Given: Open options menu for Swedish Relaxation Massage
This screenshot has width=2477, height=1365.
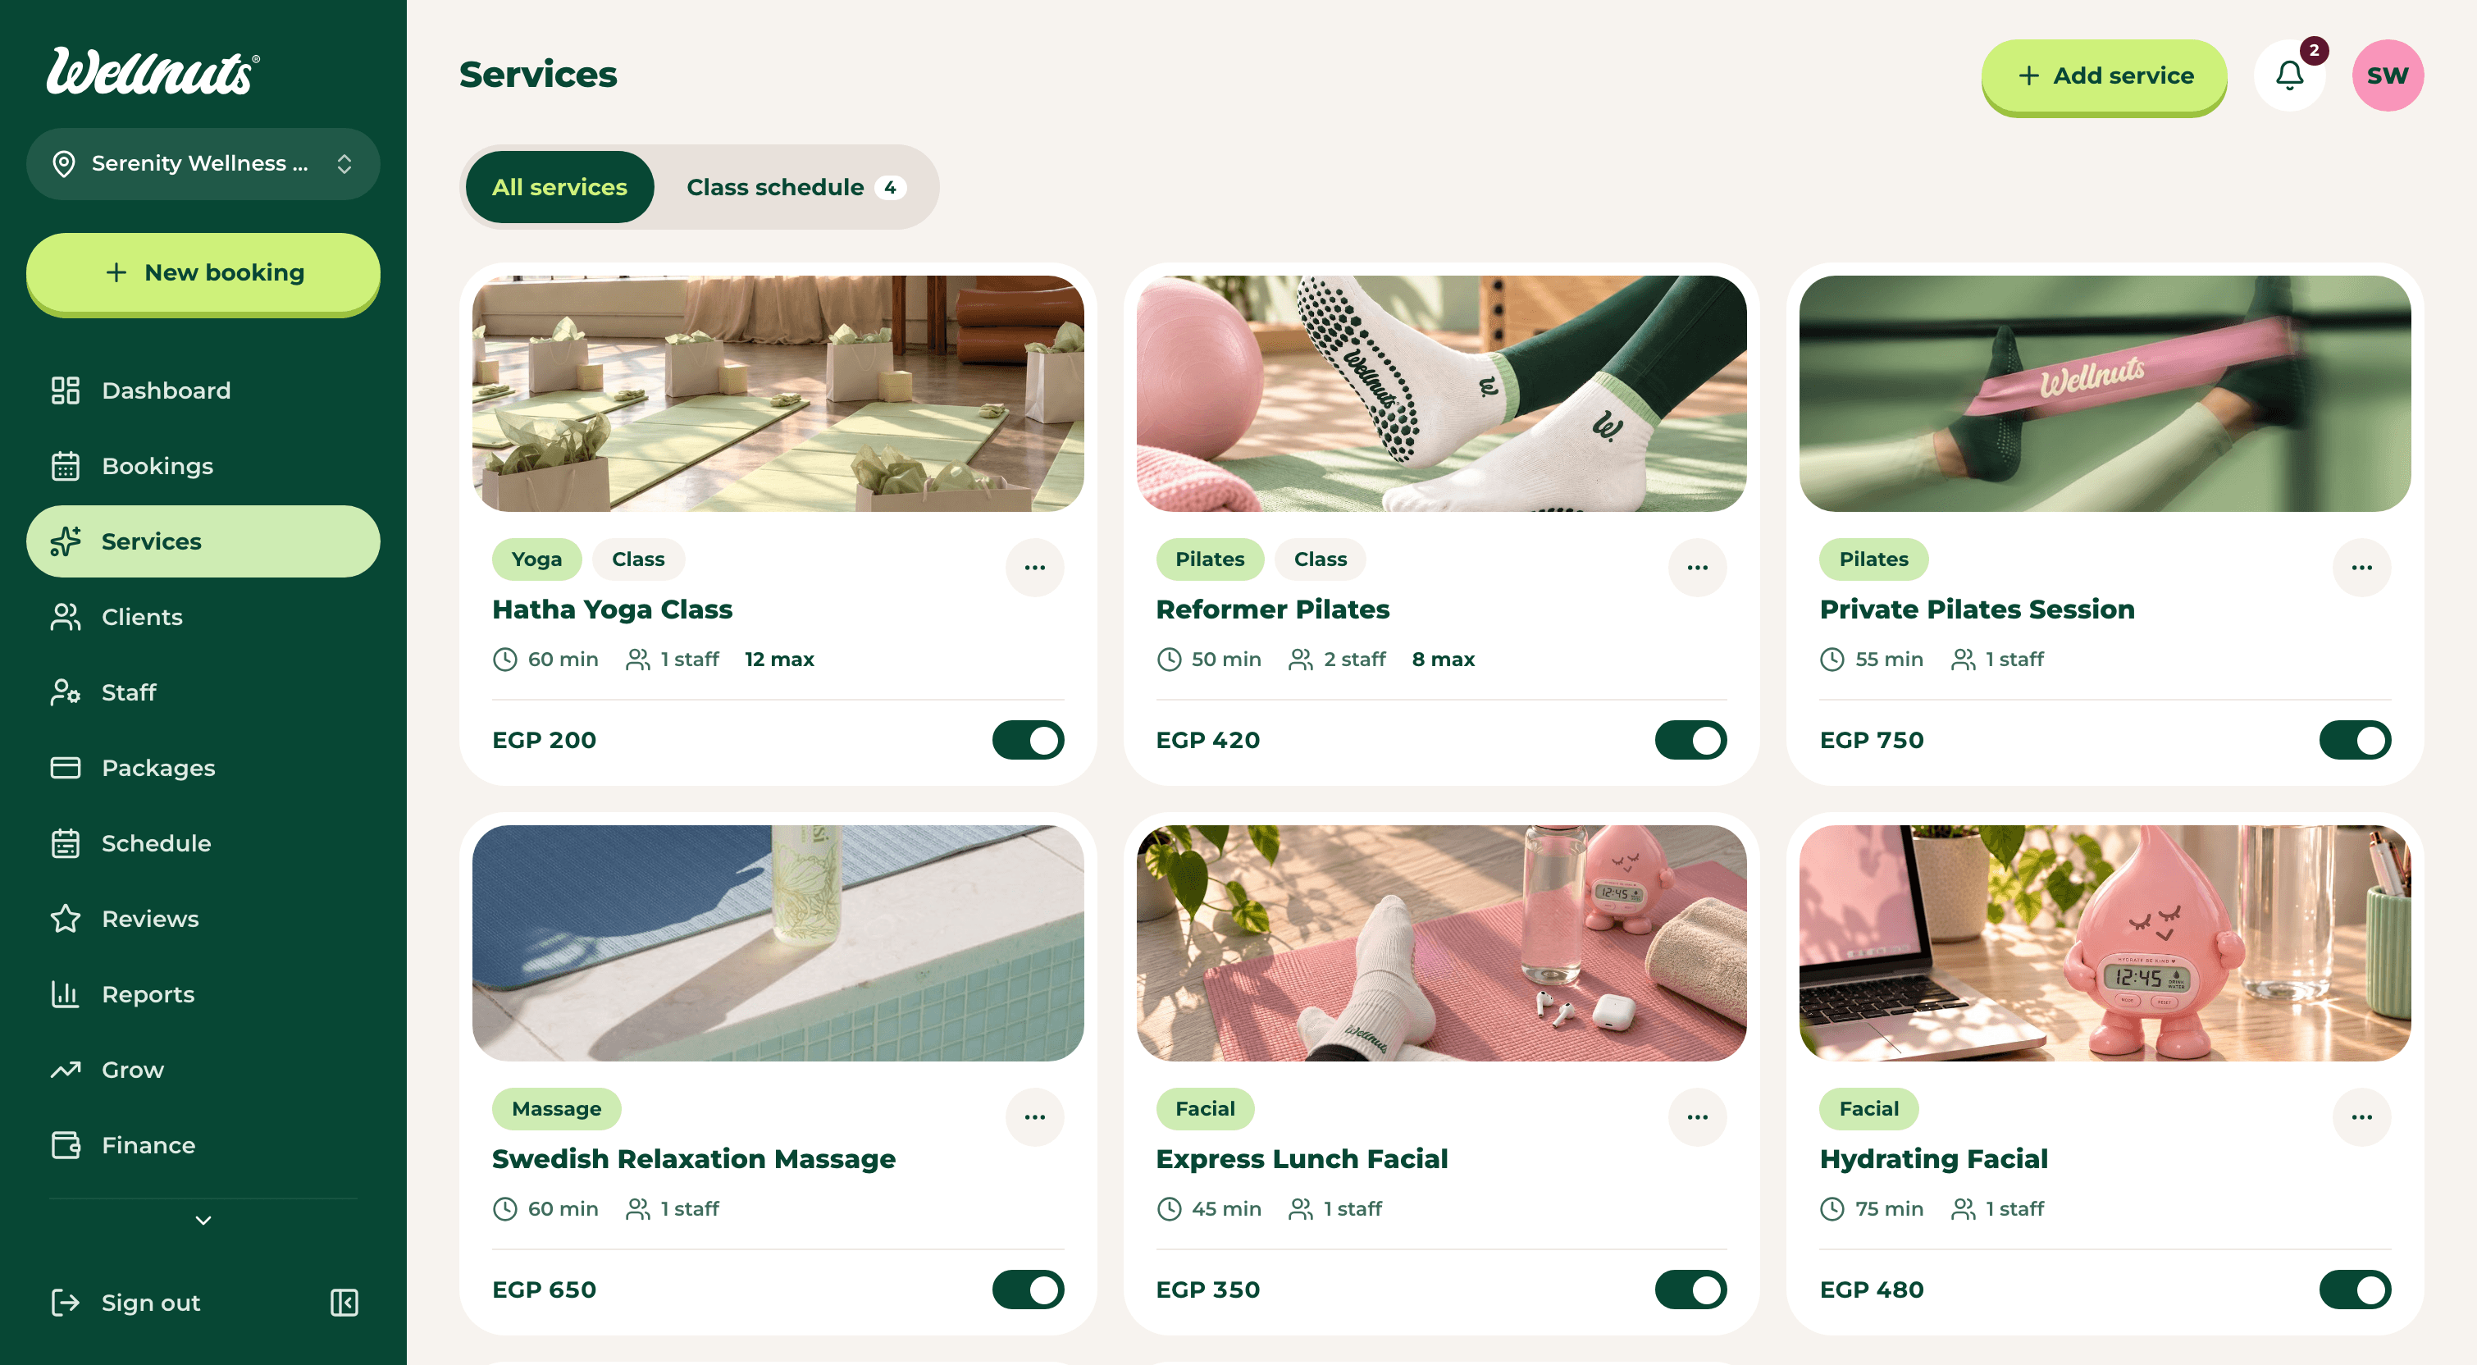Looking at the screenshot, I should [x=1034, y=1116].
